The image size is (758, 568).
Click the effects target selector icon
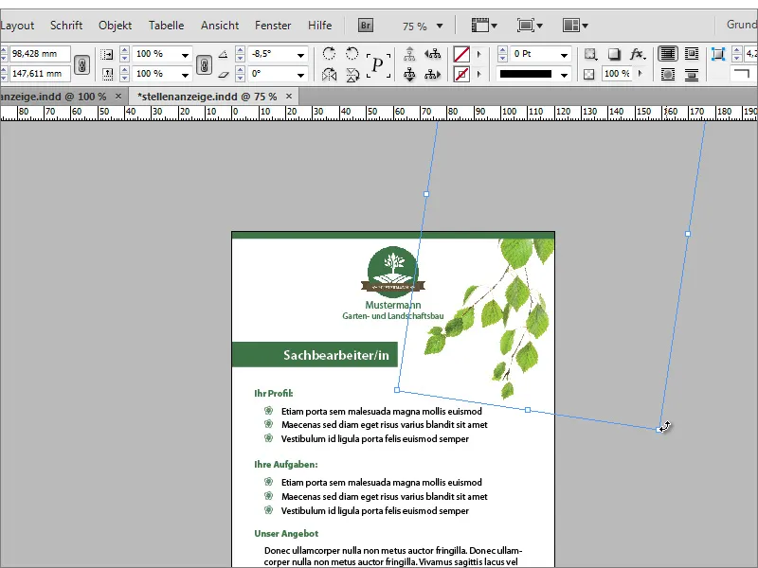590,54
